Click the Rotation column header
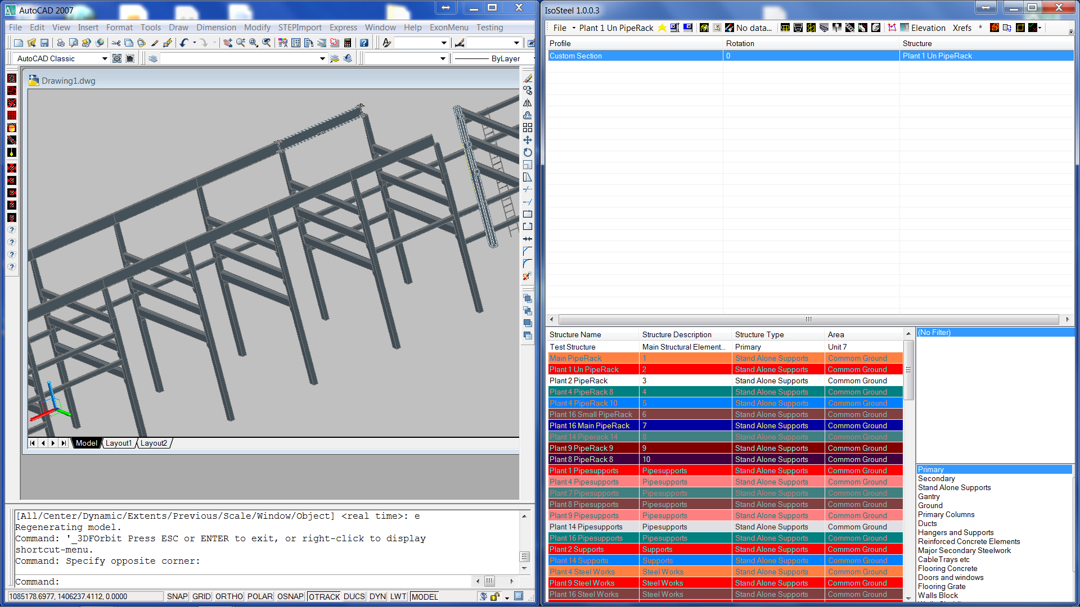Image resolution: width=1080 pixels, height=607 pixels. click(x=811, y=43)
